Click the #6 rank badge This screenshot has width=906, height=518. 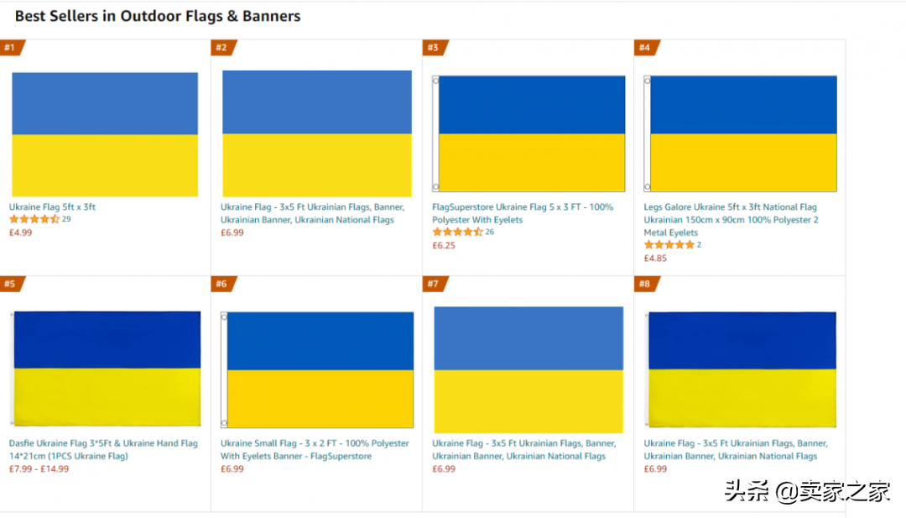pyautogui.click(x=224, y=284)
